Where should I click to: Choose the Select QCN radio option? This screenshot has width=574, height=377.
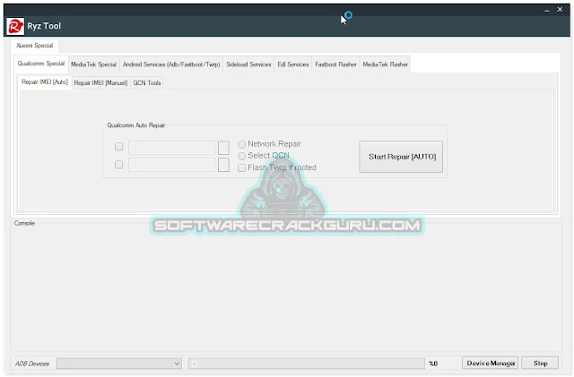pyautogui.click(x=264, y=156)
